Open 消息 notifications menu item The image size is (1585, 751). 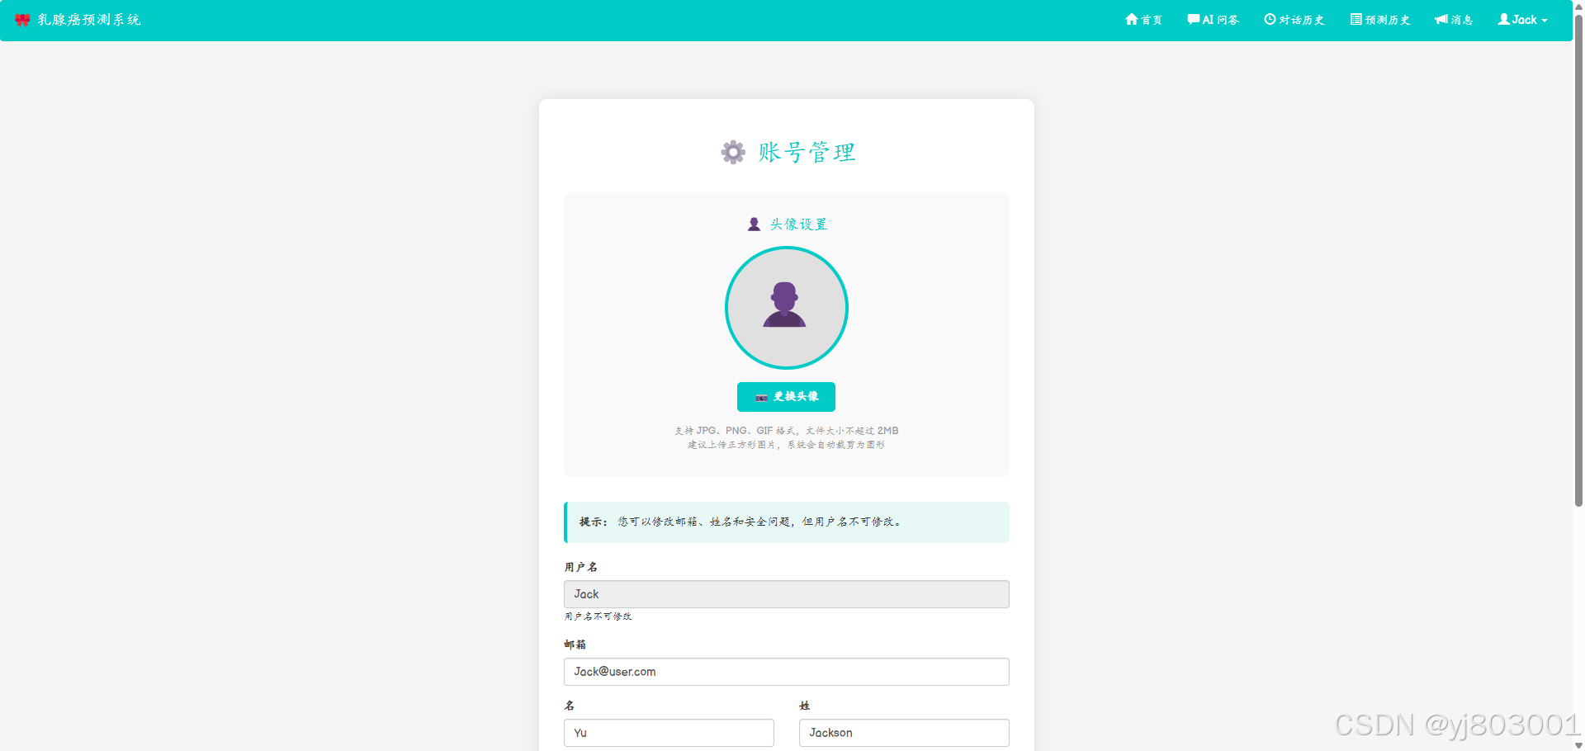[x=1454, y=20]
